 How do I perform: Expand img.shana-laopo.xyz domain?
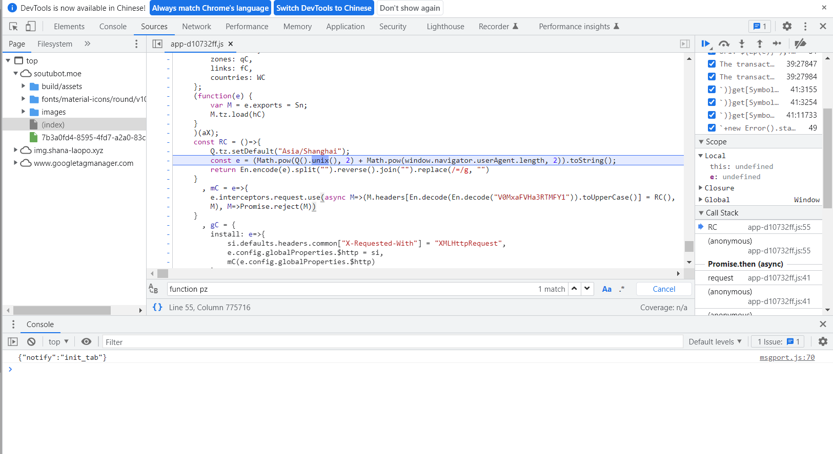click(15, 150)
